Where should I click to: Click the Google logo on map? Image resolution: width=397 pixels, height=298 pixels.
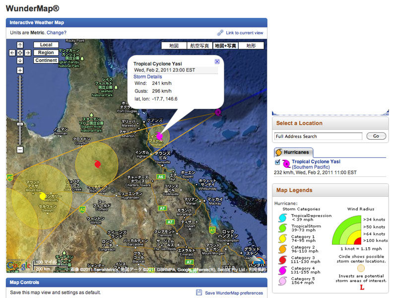click(19, 265)
